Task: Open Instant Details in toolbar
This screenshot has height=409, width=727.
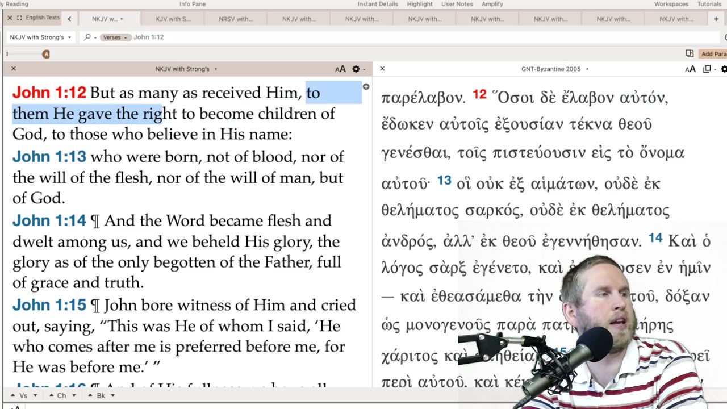Action: point(378,4)
